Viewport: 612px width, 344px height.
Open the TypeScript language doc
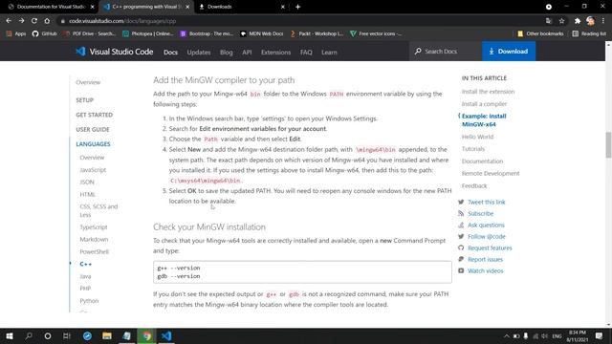(94, 227)
